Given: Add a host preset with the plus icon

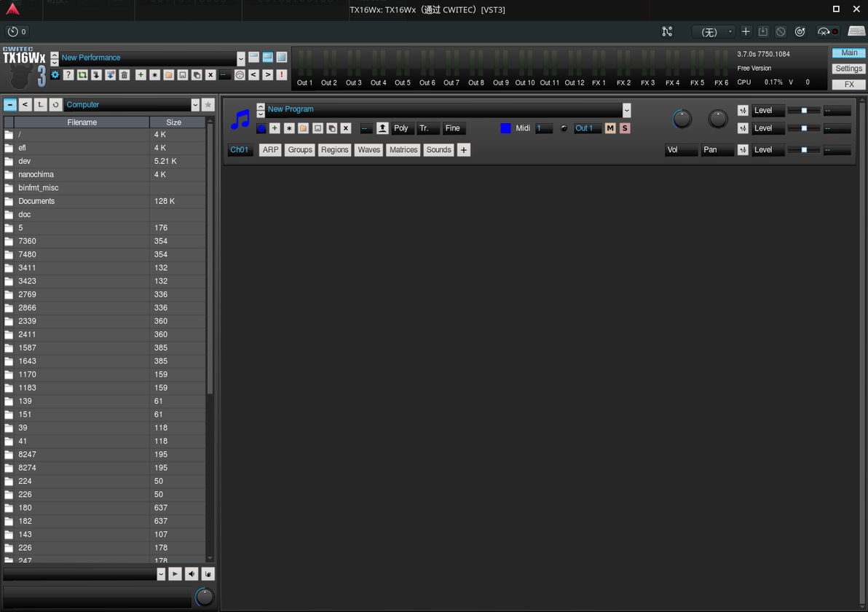Looking at the screenshot, I should tap(746, 31).
